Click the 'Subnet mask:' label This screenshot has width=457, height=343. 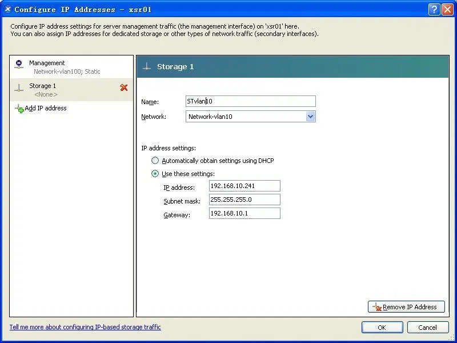pos(182,201)
